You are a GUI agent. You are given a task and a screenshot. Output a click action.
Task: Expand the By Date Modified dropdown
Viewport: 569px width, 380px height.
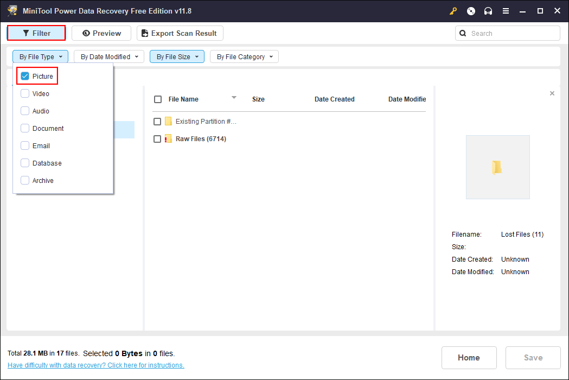(x=109, y=56)
